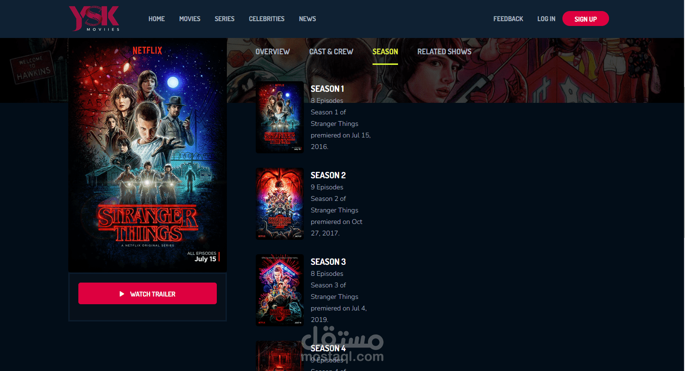Open the MOVIES nav item
The image size is (685, 371).
coord(190,19)
